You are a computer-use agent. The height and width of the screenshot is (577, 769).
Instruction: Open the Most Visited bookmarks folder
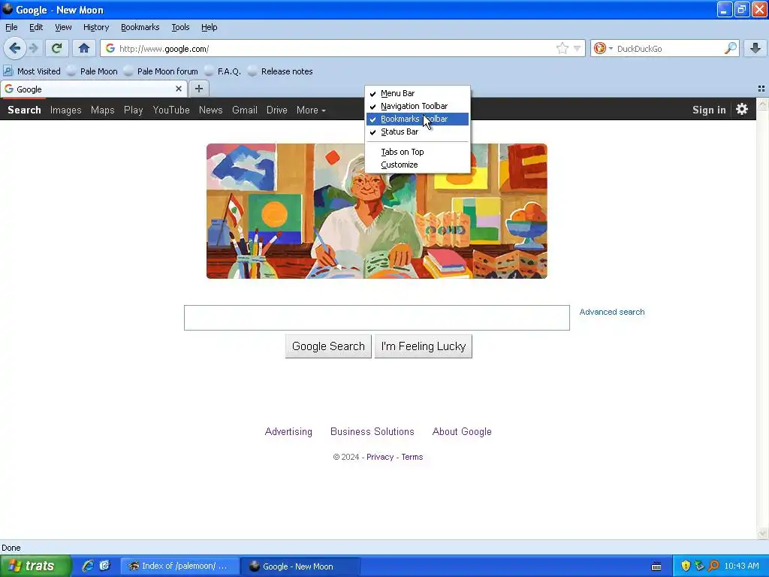pos(32,71)
